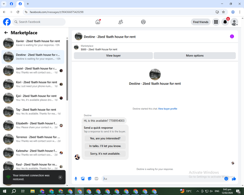Open Chrome profile icon
Image resolution: width=244 pixels, height=195 pixels.
tap(233, 12)
